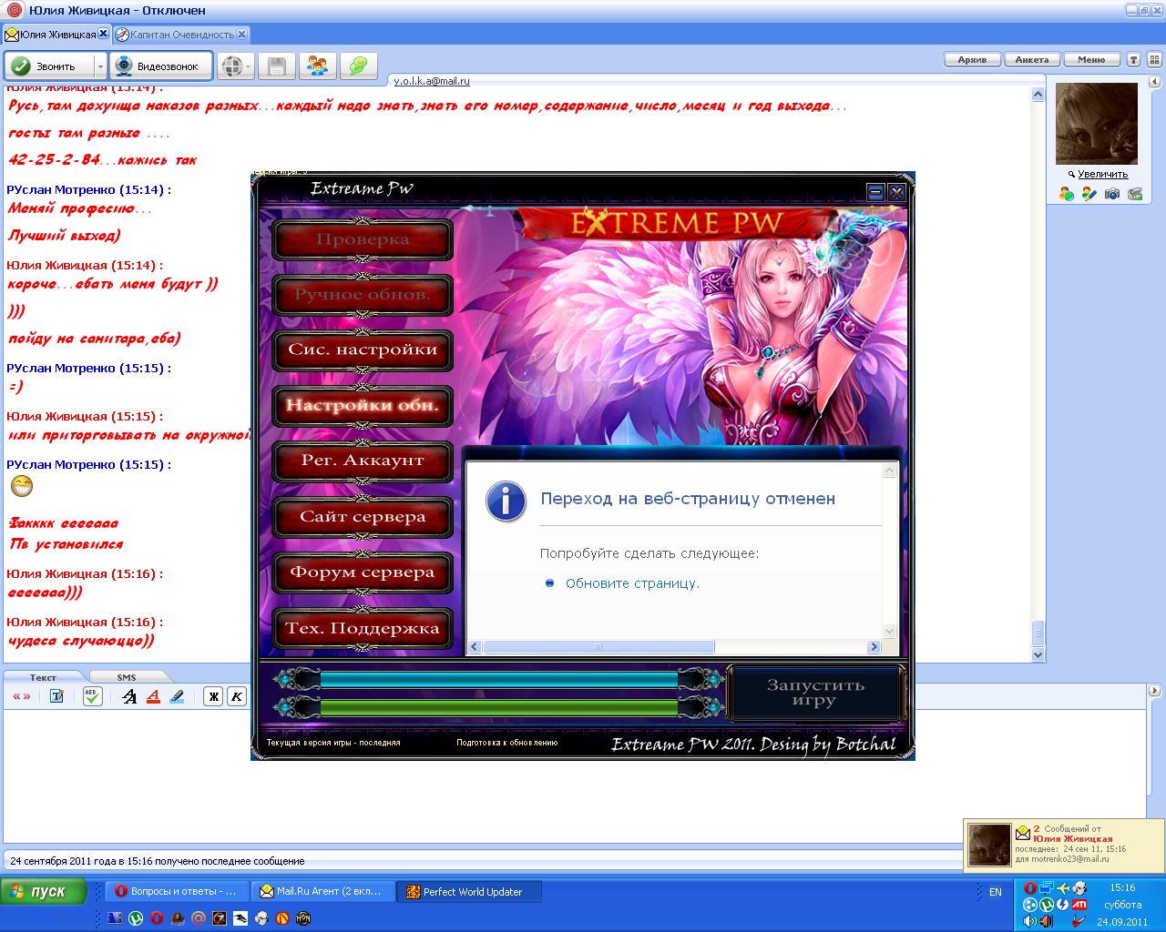
Task: Click the red quote marks icon
Action: (x=22, y=696)
